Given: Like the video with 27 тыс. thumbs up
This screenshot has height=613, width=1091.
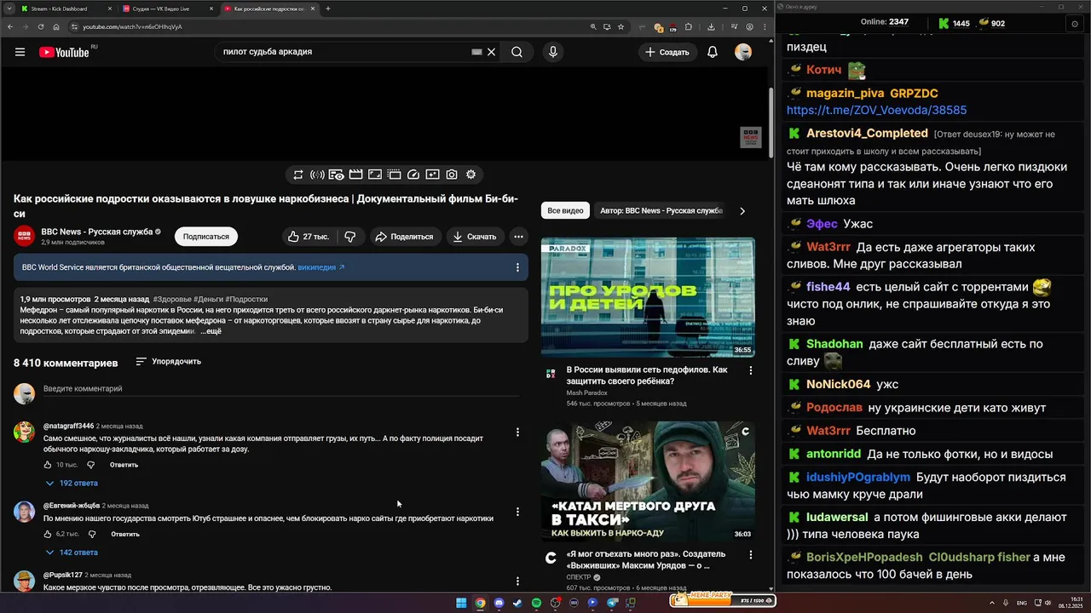Looking at the screenshot, I should coord(309,237).
